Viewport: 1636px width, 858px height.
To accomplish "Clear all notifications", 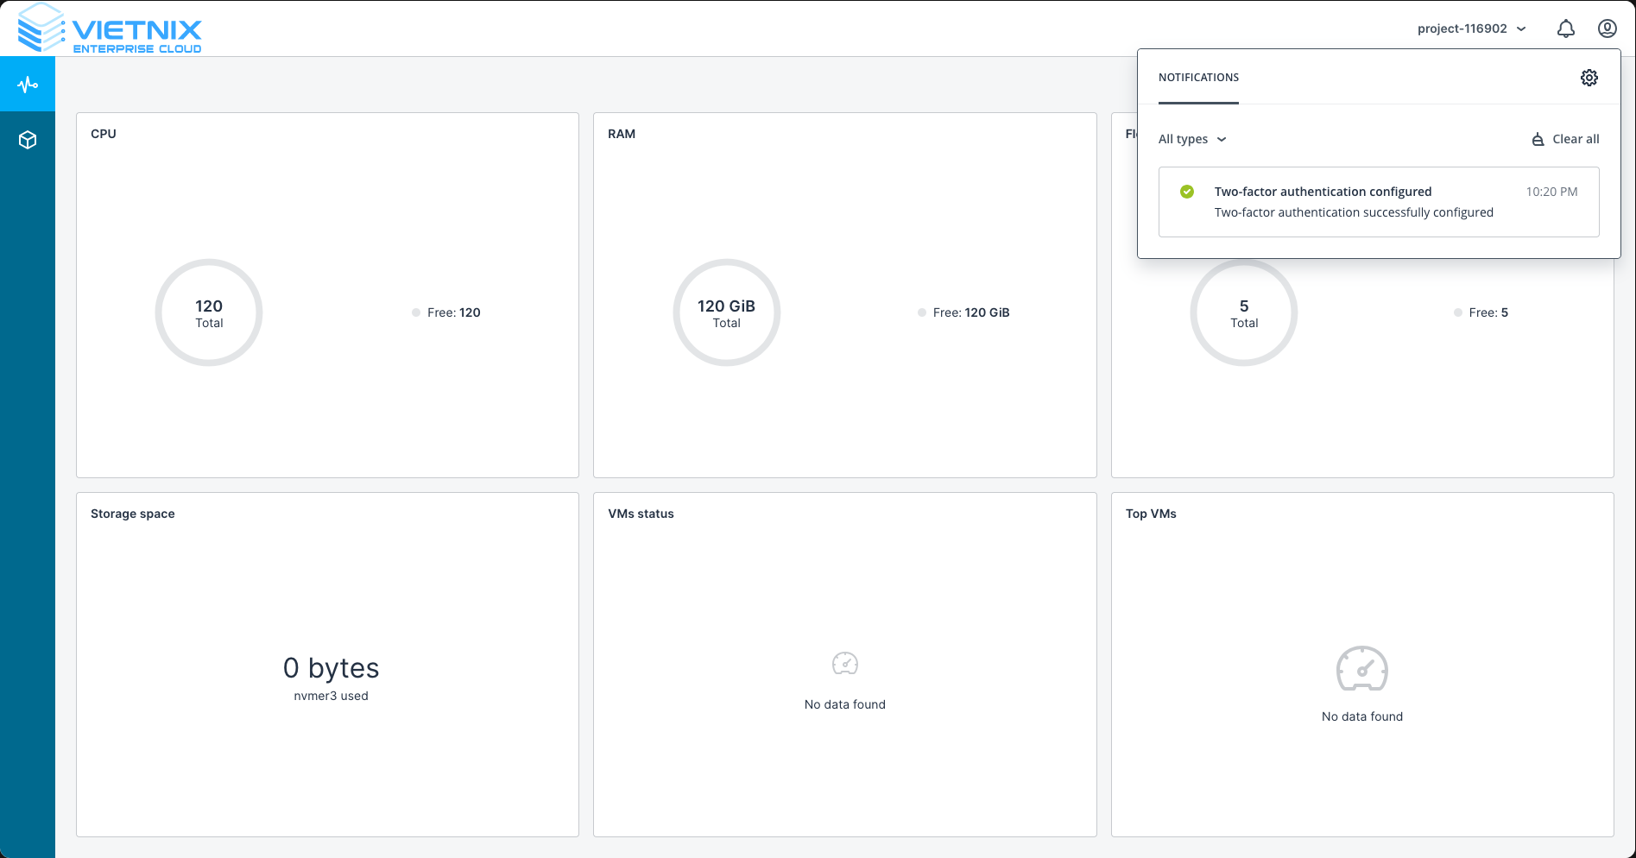I will [1565, 139].
